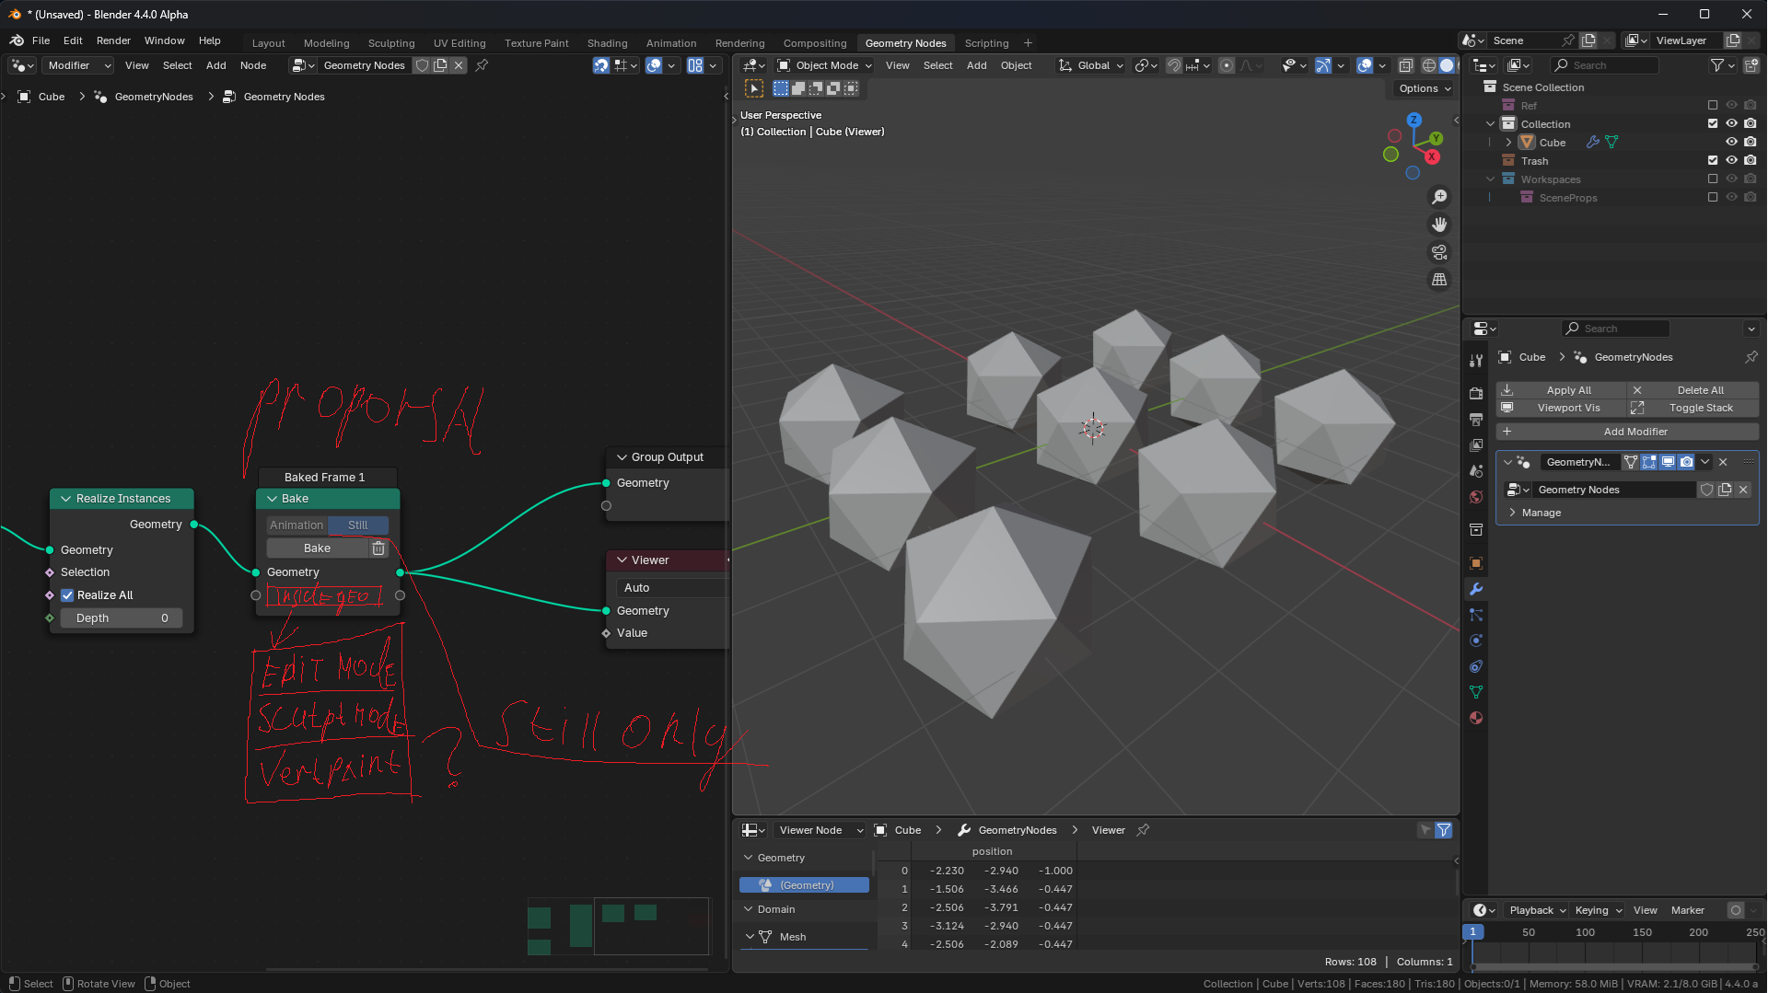Image resolution: width=1768 pixels, height=993 pixels.
Task: Toggle modifier edit mode display
Action: click(x=1649, y=462)
